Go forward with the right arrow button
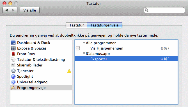Screen dimensions: 188x107 click(x=14, y=10)
